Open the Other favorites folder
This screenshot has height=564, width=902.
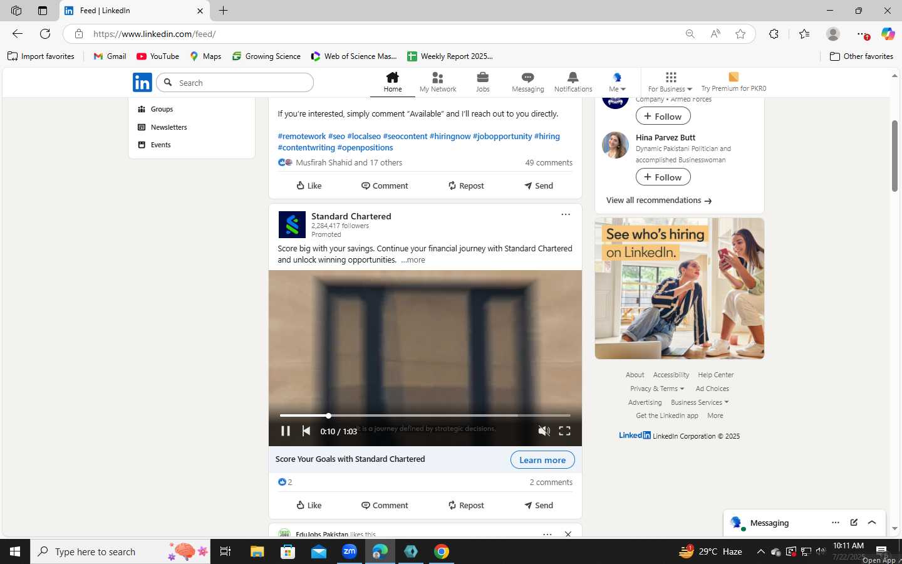(x=861, y=56)
